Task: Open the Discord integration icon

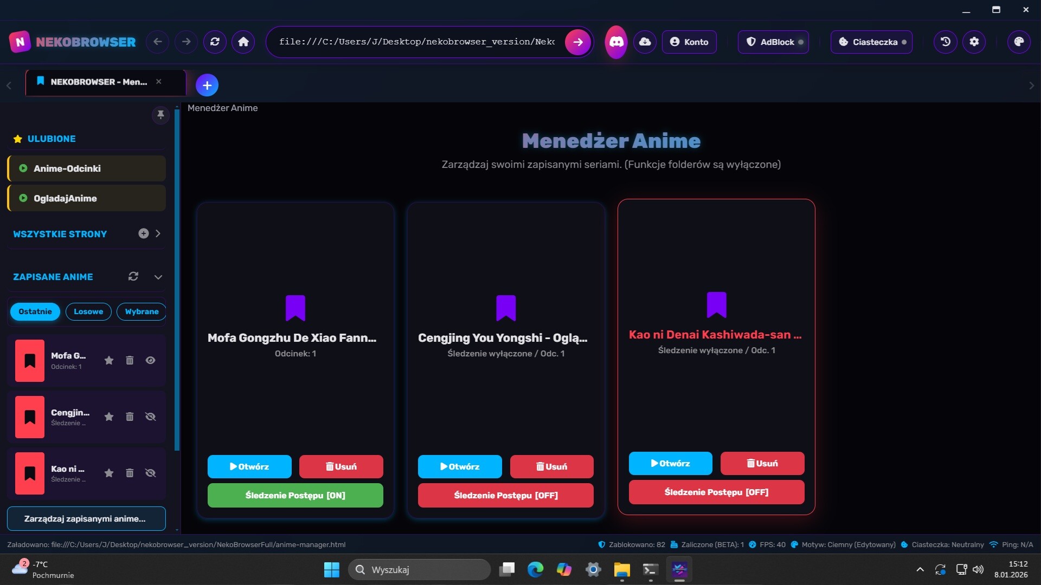Action: (x=615, y=42)
